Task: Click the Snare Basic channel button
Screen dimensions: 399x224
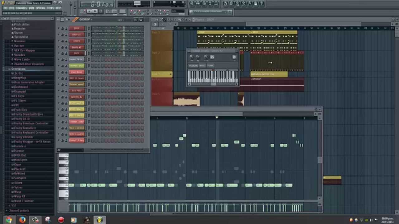Action: (77, 72)
